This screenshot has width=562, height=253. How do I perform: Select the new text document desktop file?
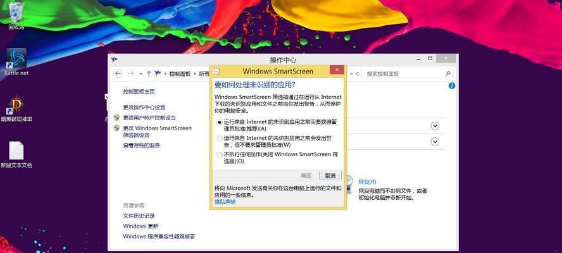point(16,155)
